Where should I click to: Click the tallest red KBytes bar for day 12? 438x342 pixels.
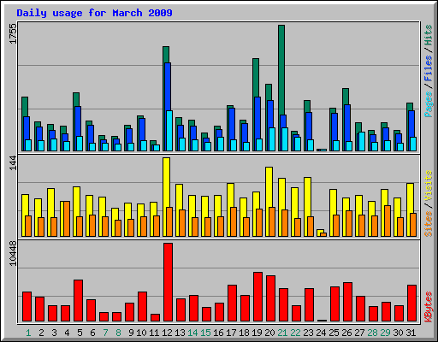click(168, 282)
